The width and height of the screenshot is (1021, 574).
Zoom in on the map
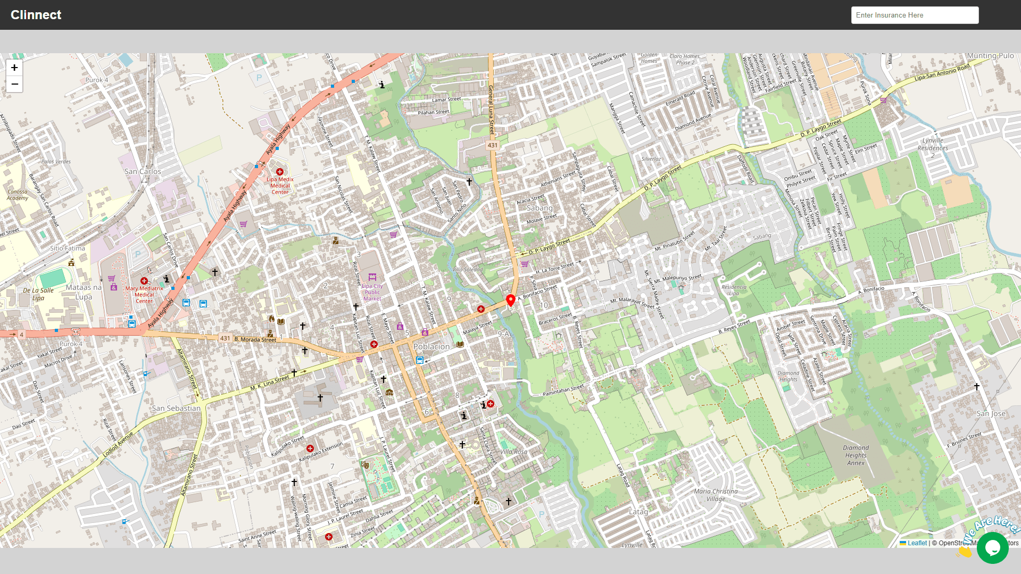tap(14, 68)
